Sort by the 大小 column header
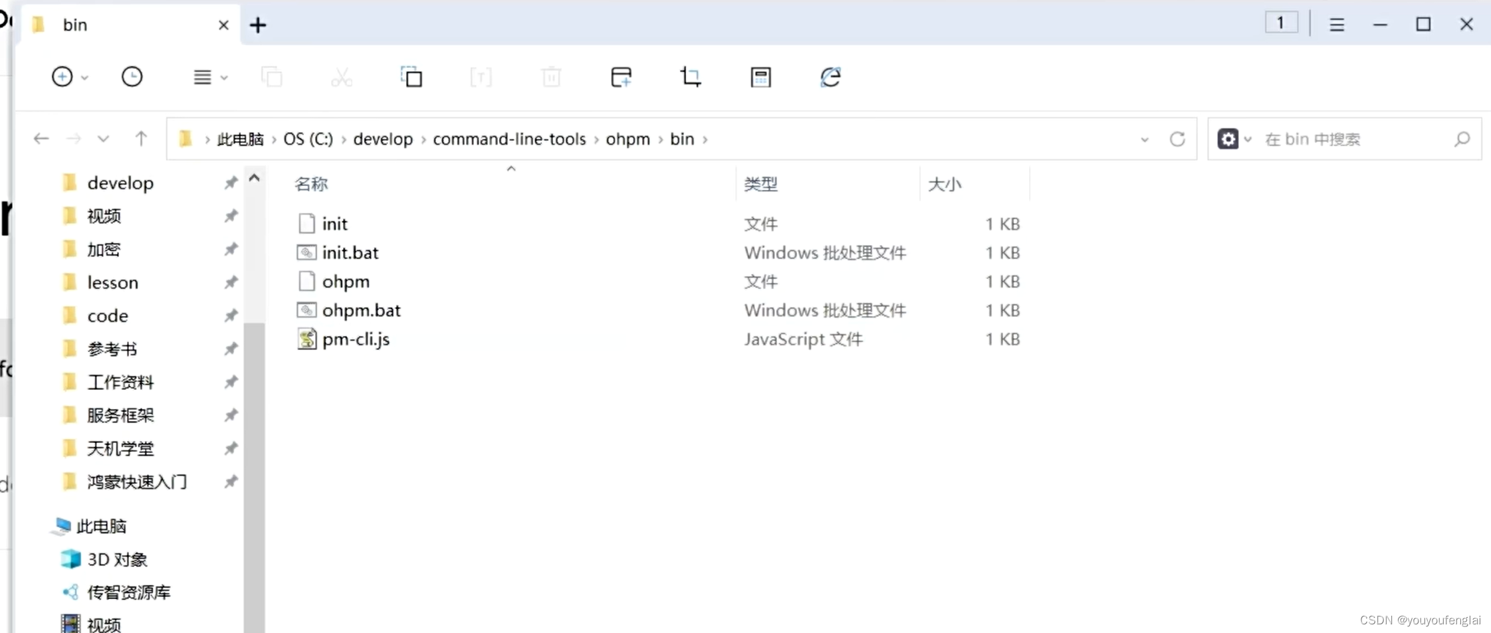The height and width of the screenshot is (633, 1491). coord(944,184)
